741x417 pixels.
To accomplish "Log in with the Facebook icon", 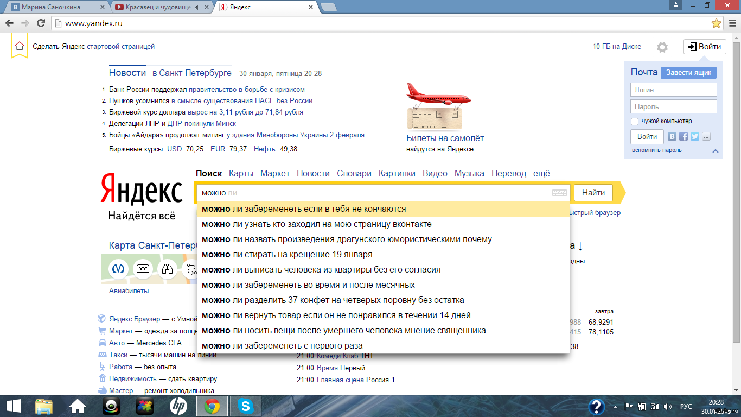I will [683, 137].
